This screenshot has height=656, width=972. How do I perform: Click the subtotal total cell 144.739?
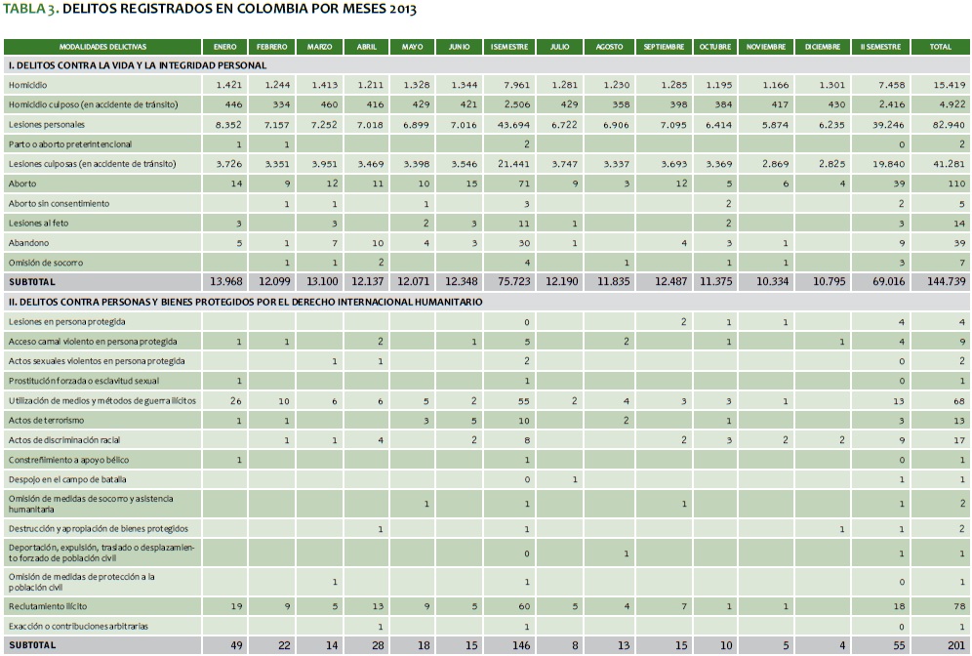pyautogui.click(x=945, y=282)
